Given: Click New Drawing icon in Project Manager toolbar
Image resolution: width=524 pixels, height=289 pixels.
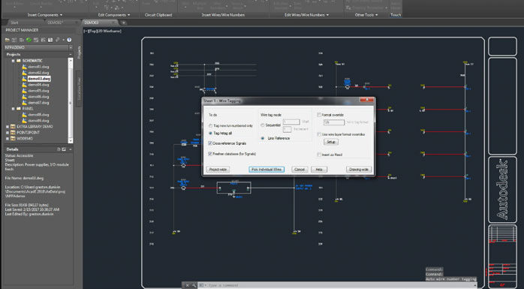Looking at the screenshot, I should (x=22, y=40).
